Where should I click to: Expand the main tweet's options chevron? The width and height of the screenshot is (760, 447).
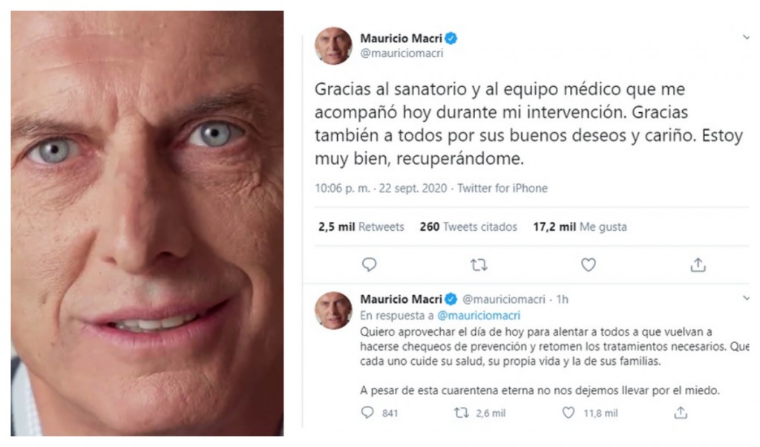click(x=746, y=37)
